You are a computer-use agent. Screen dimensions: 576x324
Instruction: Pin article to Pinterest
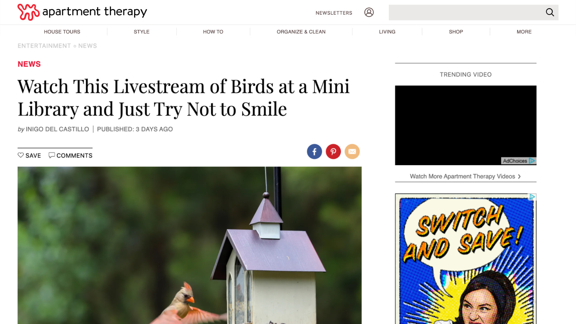pyautogui.click(x=333, y=151)
